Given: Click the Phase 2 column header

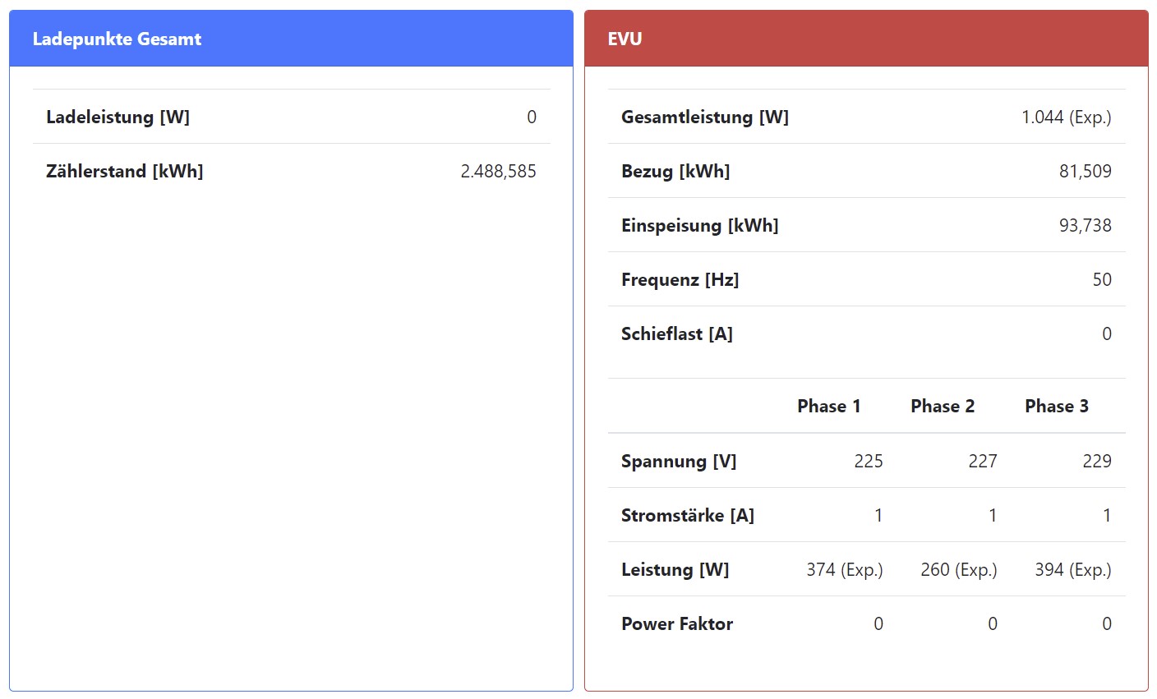Looking at the screenshot, I should click(943, 406).
